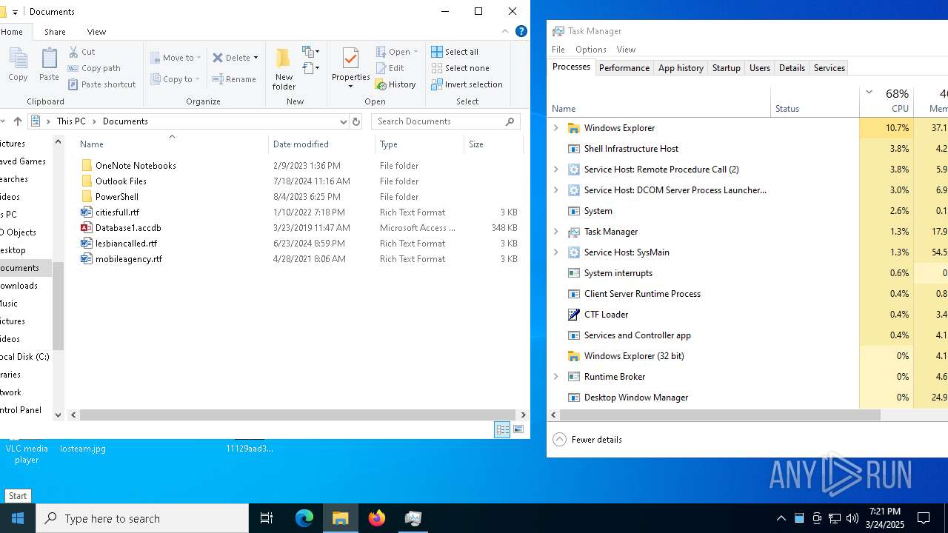
Task: Switch to Services tab
Action: pos(829,67)
